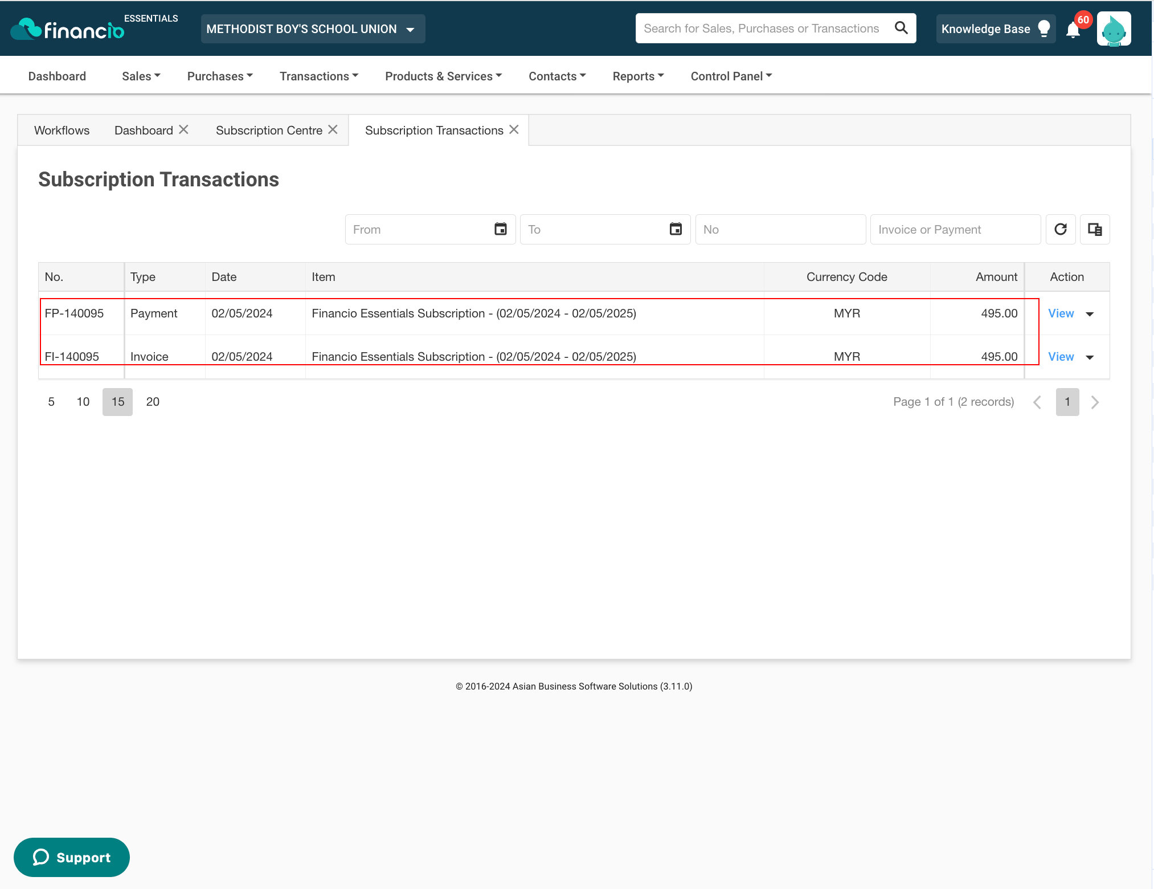Screen dimensions: 1154x889
Task: Sort by the Amount column header
Action: [x=977, y=277]
